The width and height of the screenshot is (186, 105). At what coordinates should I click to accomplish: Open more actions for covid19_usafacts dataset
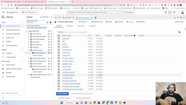51,64
